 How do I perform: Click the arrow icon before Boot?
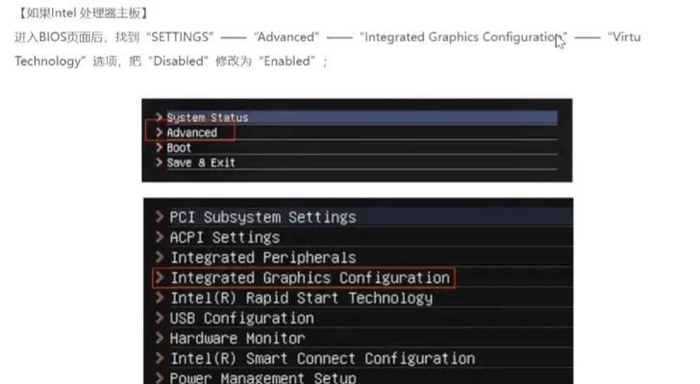159,148
